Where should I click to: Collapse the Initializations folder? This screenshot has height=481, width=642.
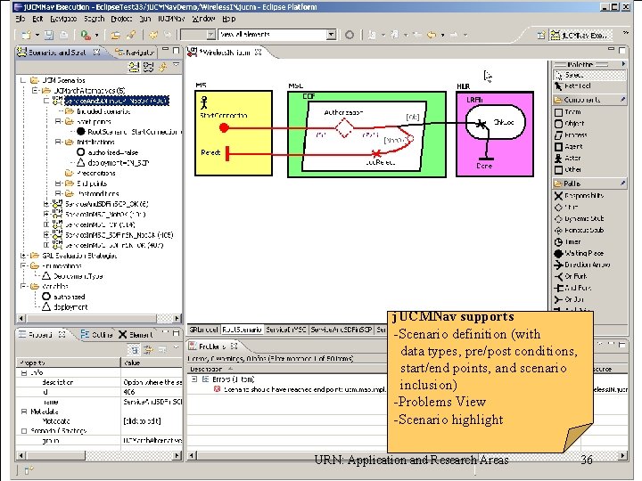click(x=58, y=142)
